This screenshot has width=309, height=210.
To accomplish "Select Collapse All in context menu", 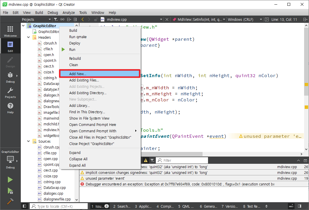I will [x=100, y=159].
